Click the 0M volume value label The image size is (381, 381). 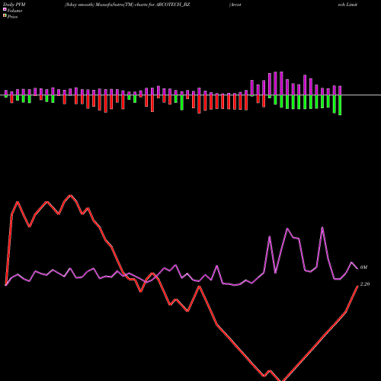[363, 267]
